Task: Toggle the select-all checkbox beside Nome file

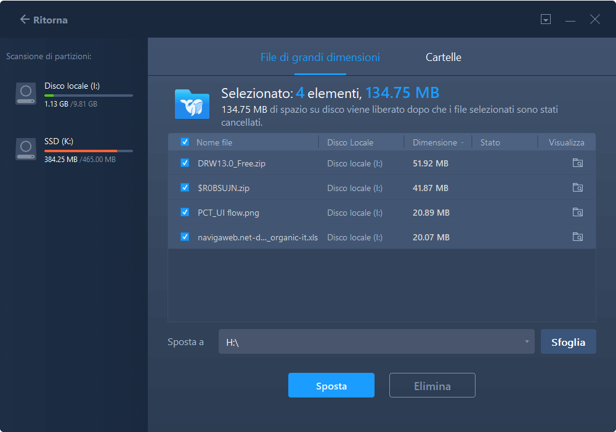Action: 185,142
